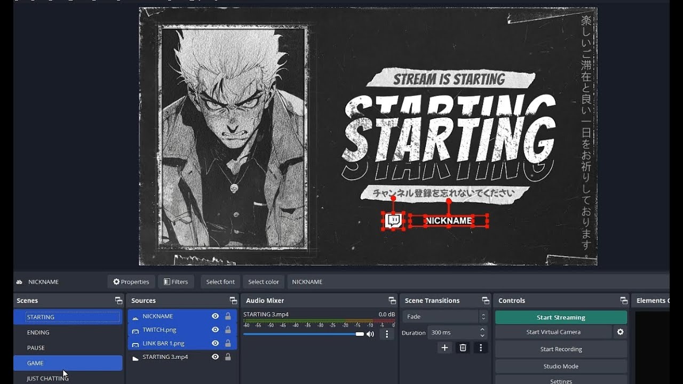Open scene transition options menu
The image size is (683, 384).
pos(481,348)
